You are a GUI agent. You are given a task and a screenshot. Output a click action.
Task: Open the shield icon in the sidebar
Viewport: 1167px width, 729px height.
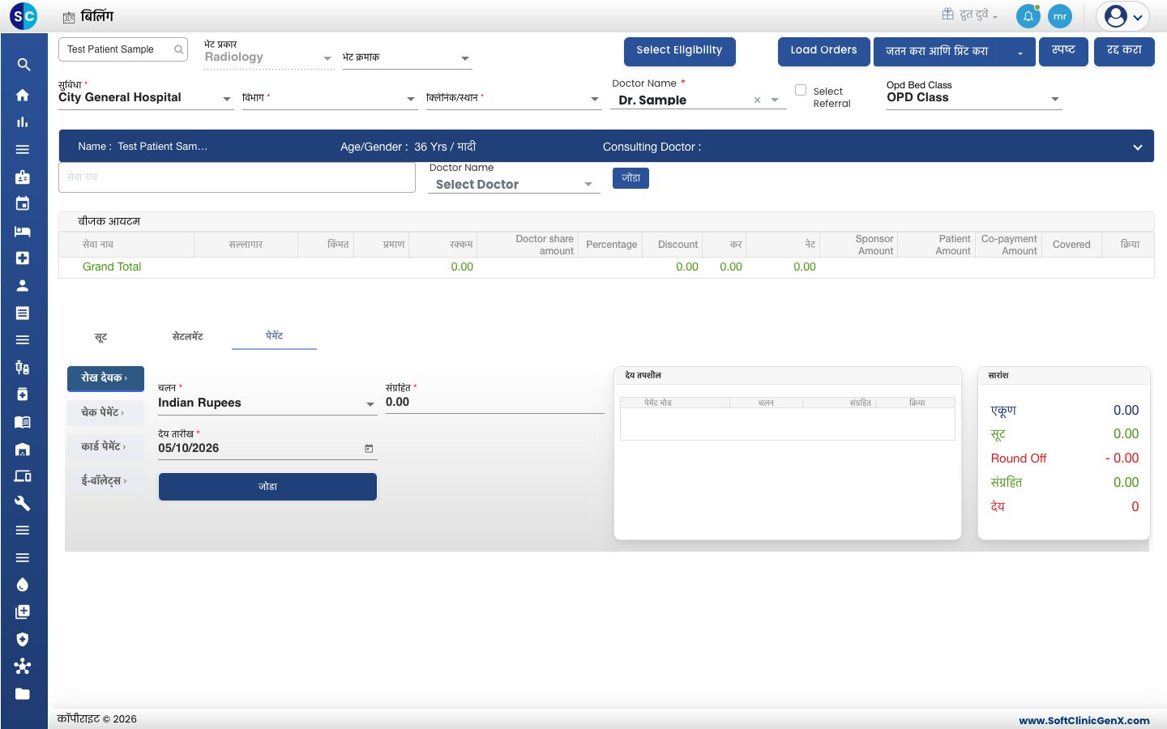coord(23,639)
